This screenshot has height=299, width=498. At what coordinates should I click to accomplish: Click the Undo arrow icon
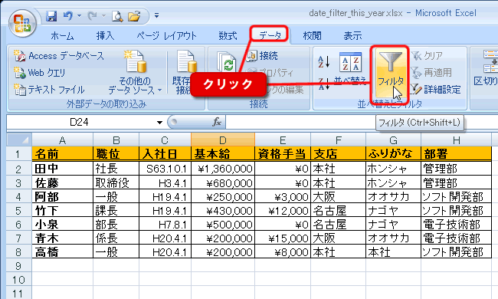(x=67, y=15)
